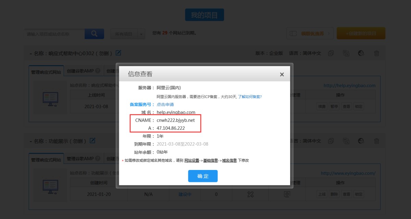Open the http://www.eyingbao.com/ site link
This screenshot has width=411, height=219.
(x=348, y=173)
